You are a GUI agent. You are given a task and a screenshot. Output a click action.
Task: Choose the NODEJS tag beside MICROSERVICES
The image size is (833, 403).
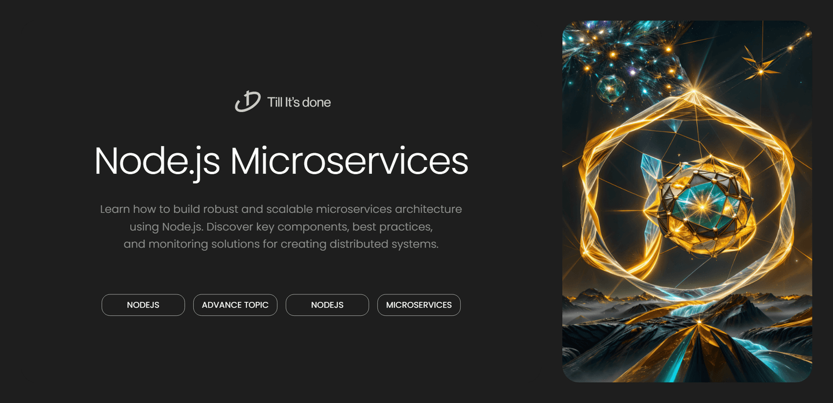[327, 305]
